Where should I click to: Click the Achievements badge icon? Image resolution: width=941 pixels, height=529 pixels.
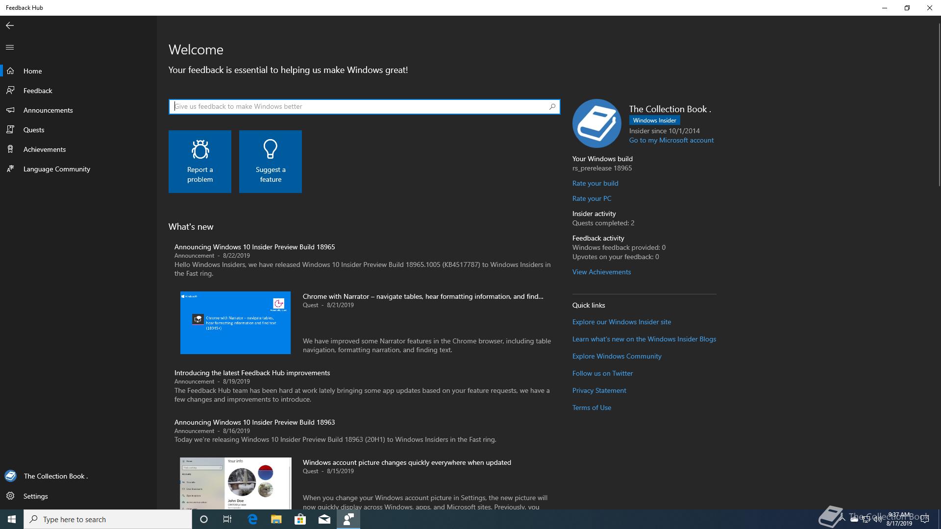tap(10, 149)
